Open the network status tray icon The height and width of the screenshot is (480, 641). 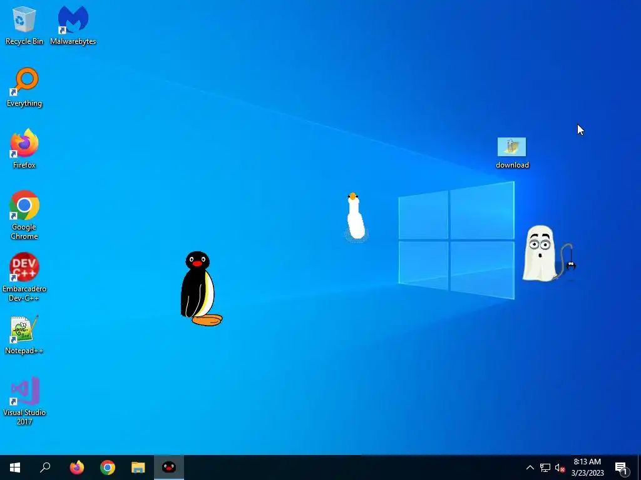[545, 467]
